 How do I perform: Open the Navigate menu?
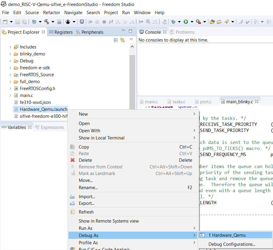73,13
